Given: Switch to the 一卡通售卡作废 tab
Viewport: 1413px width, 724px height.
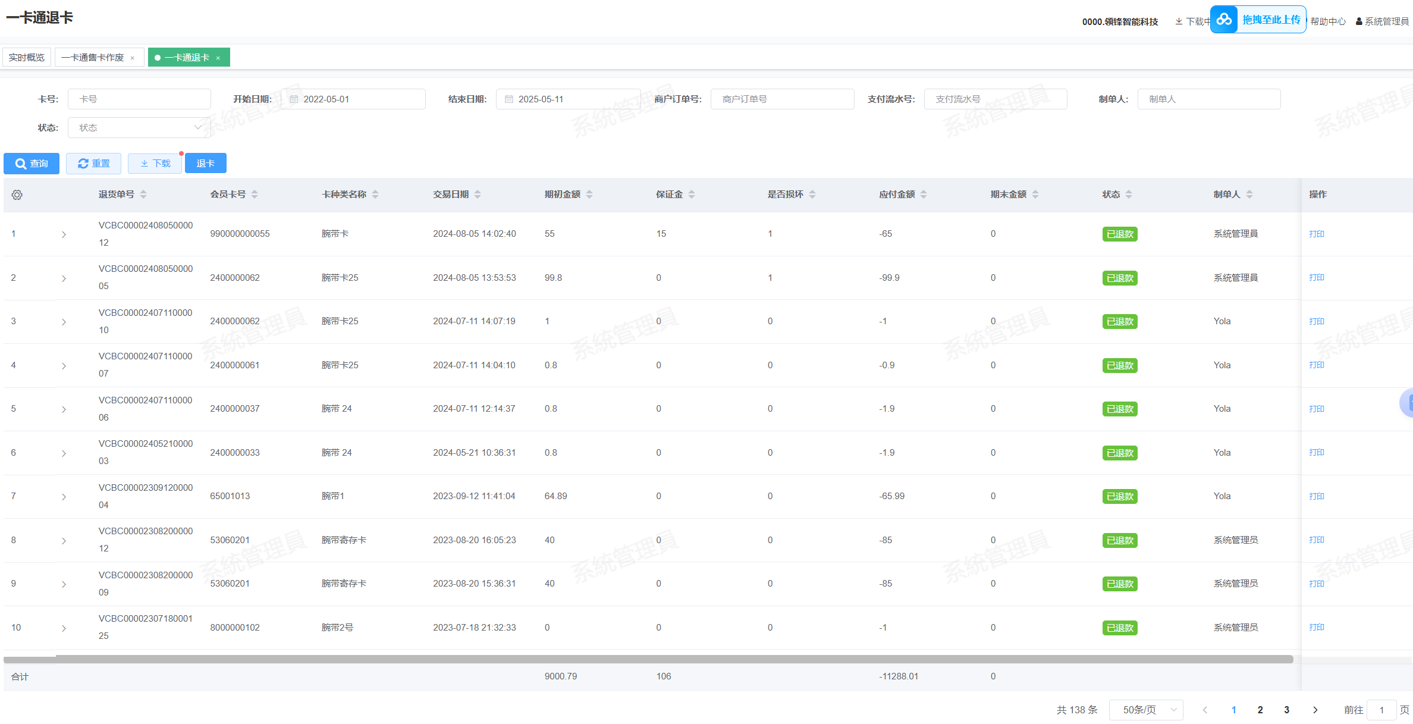Looking at the screenshot, I should tap(93, 58).
